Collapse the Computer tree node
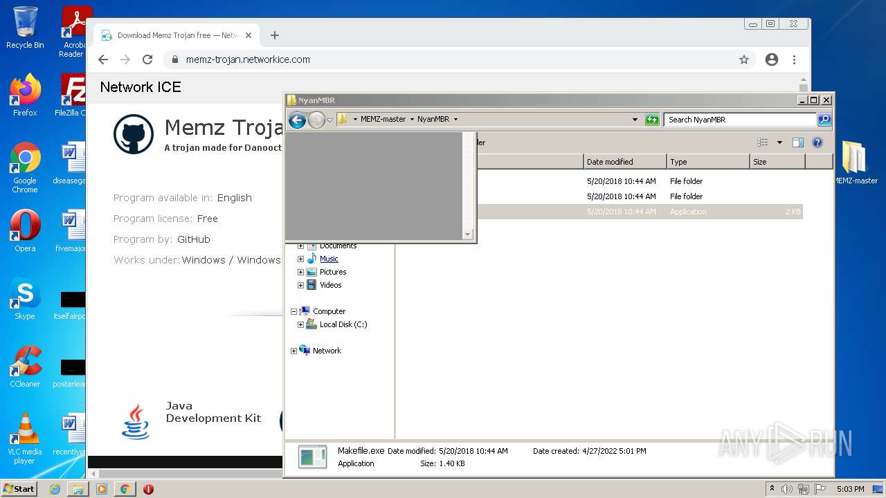This screenshot has height=498, width=886. (293, 311)
